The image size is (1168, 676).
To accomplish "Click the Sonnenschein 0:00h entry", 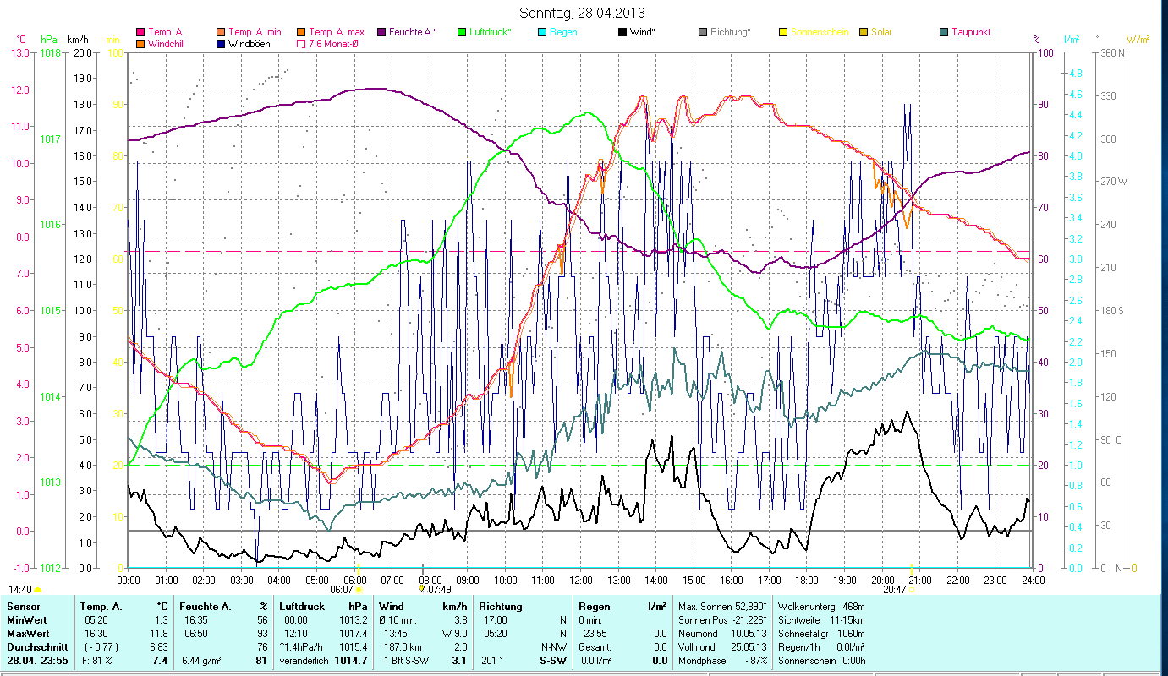I will pyautogui.click(x=821, y=661).
